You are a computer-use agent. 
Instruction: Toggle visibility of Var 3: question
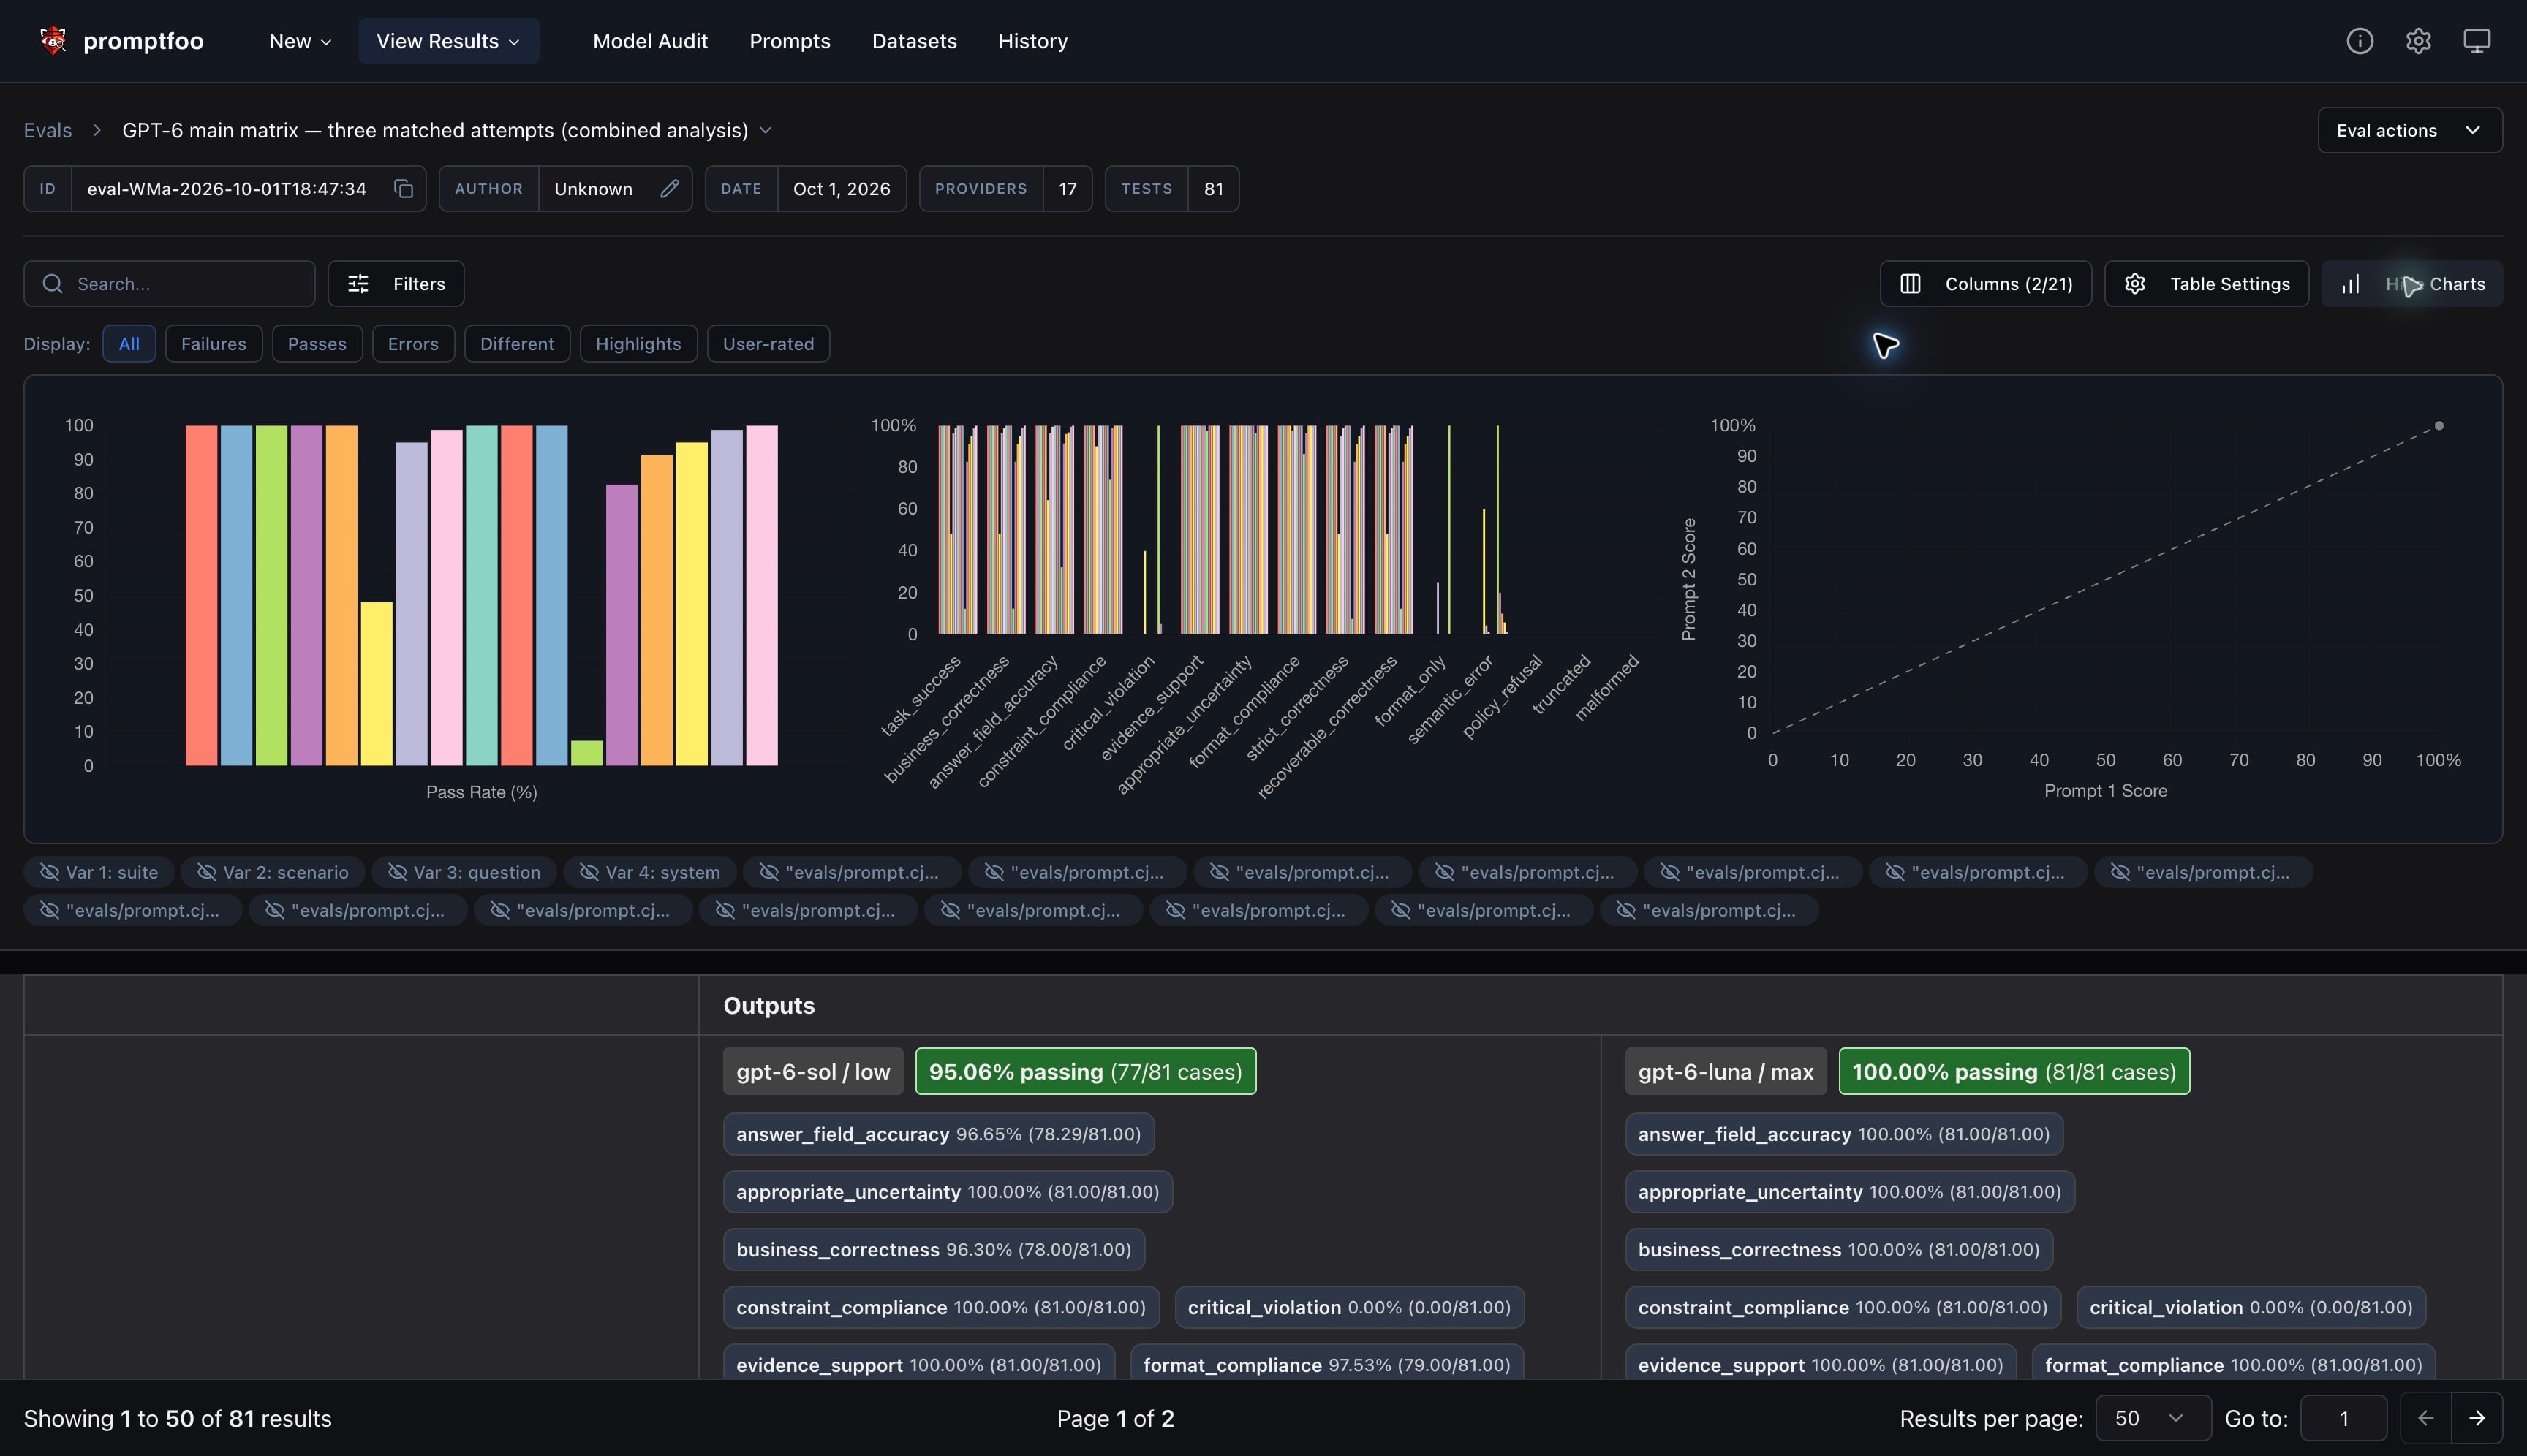[x=464, y=872]
